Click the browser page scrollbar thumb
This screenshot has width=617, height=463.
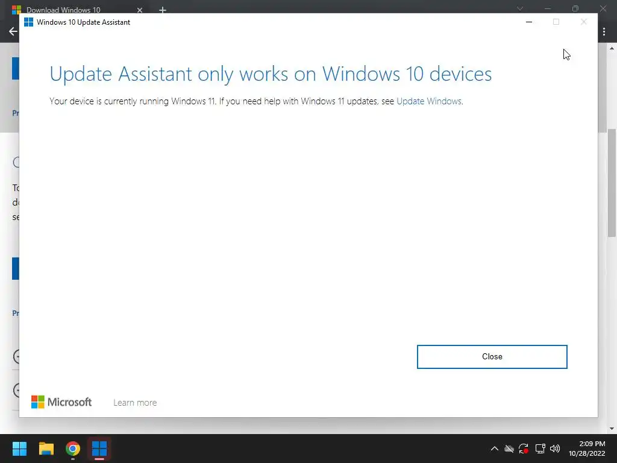tap(612, 183)
